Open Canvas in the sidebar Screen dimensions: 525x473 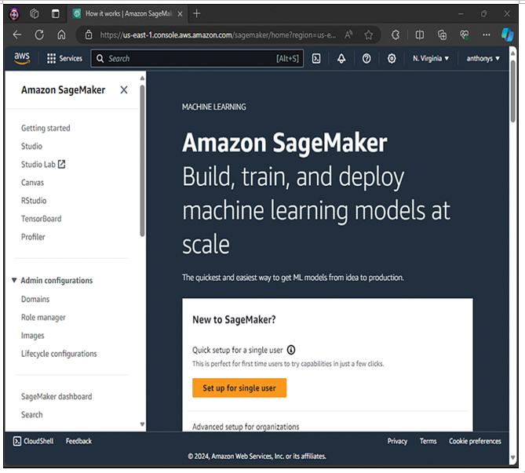tap(32, 183)
